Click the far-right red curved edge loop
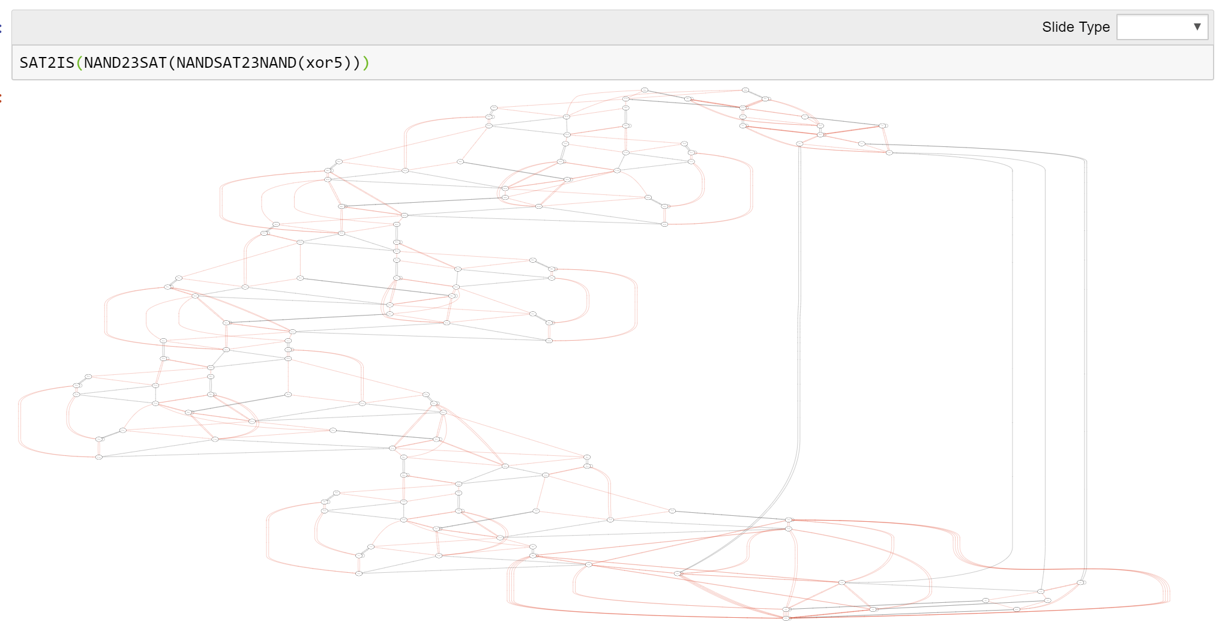The height and width of the screenshot is (634, 1216). tap(1168, 594)
